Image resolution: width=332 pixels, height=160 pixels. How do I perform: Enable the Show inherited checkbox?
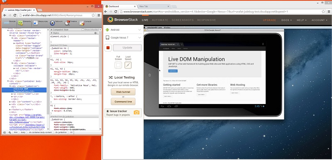tap(83, 30)
